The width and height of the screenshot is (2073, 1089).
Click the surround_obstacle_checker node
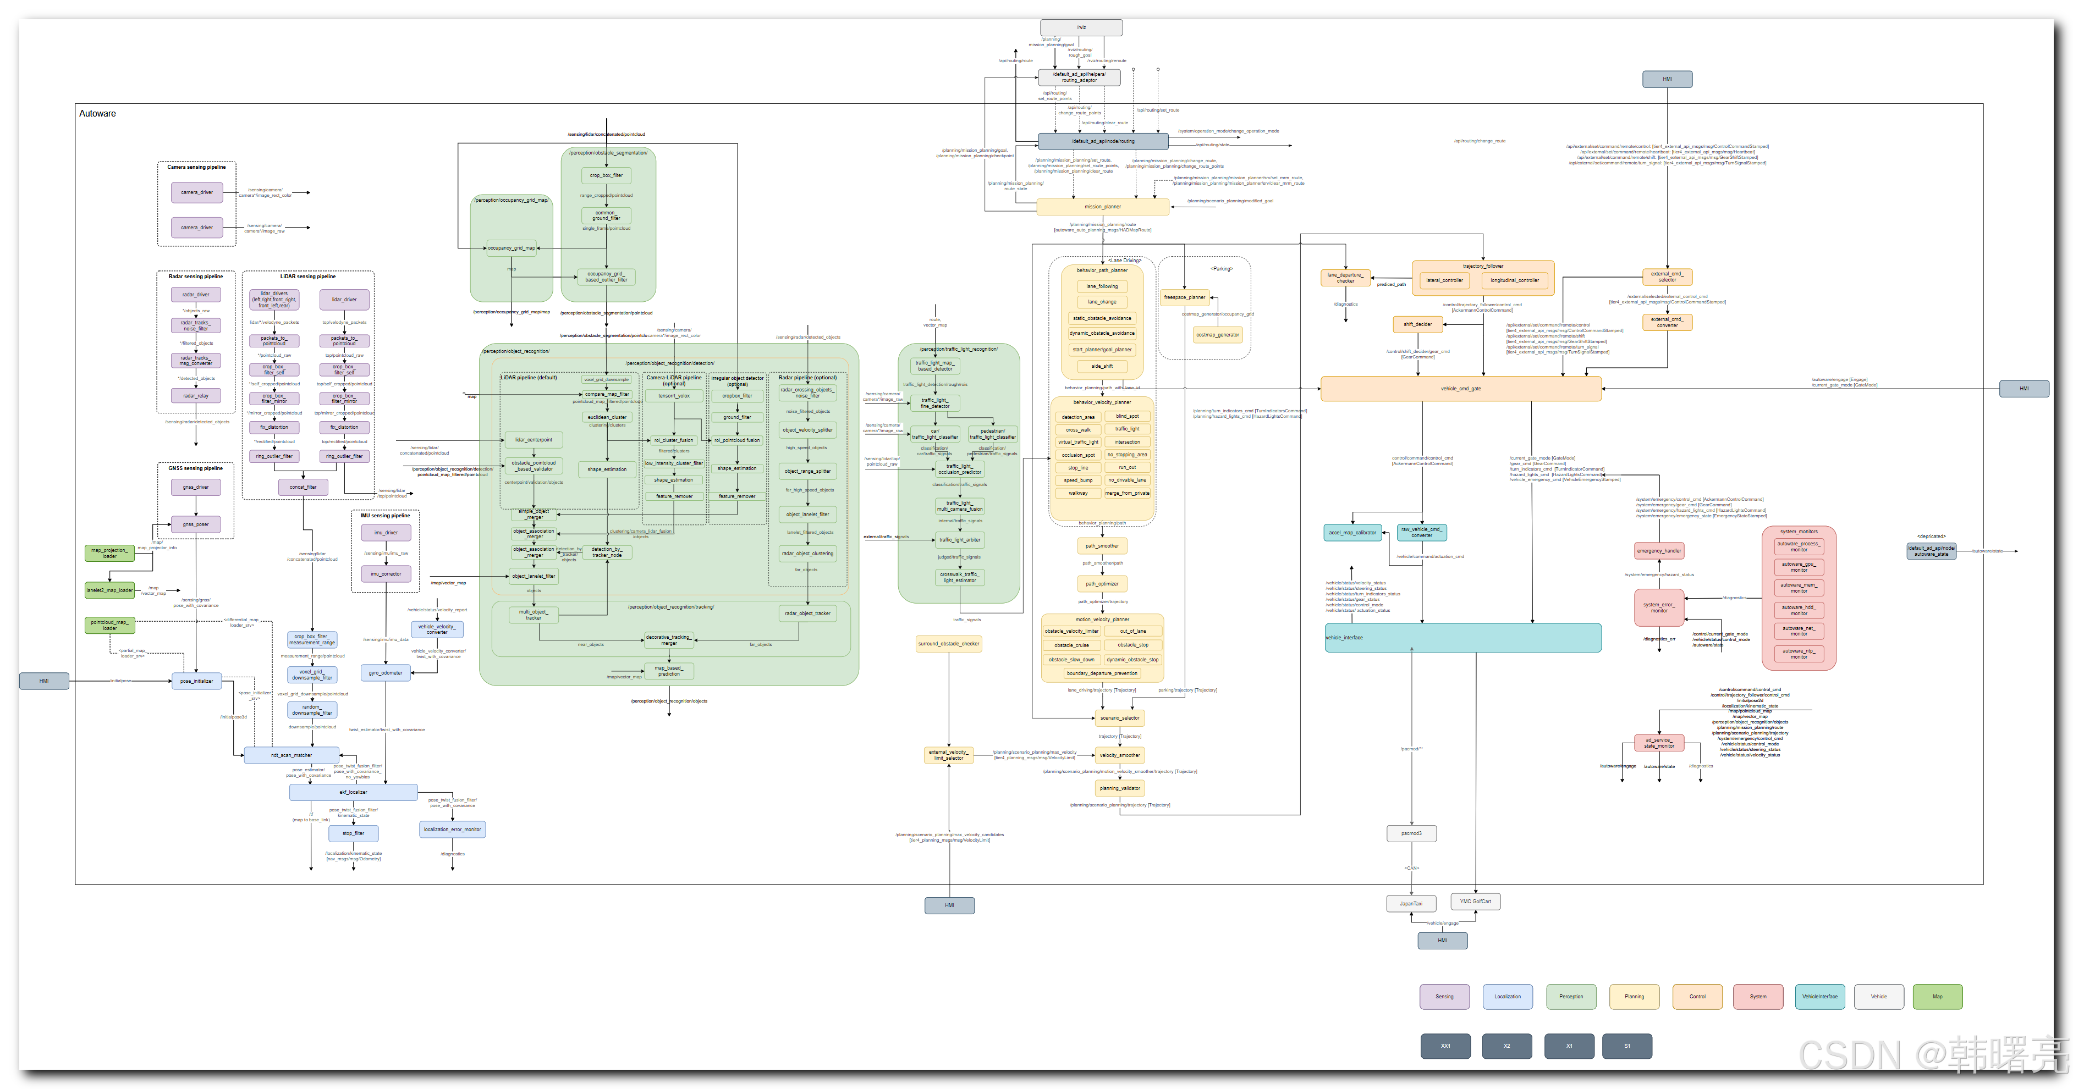point(949,643)
